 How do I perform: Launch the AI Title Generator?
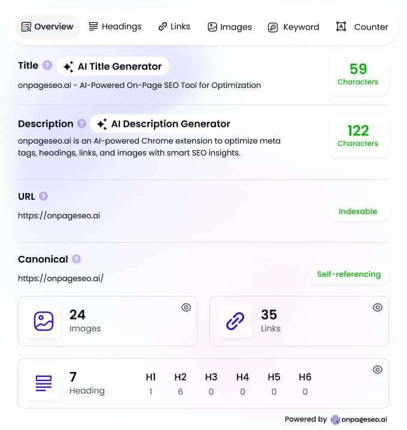click(113, 66)
